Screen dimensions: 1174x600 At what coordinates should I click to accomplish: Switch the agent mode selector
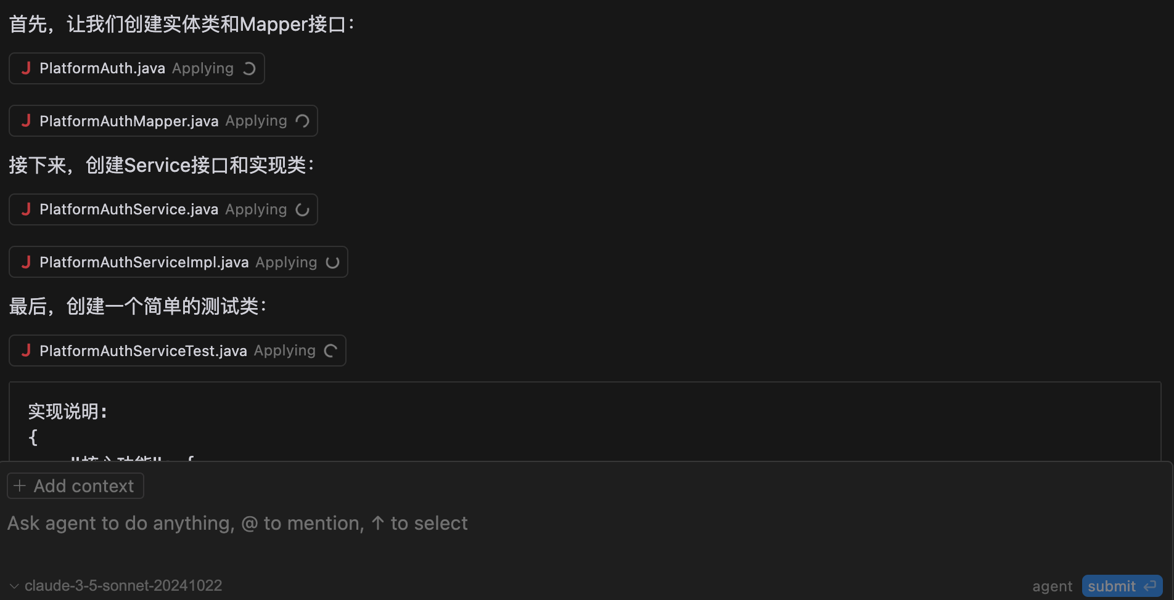point(1052,586)
